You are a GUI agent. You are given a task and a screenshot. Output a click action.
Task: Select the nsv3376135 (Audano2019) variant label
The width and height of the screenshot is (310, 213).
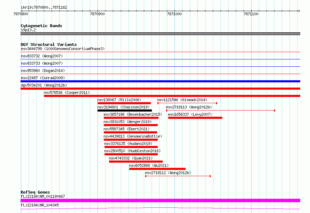[x=128, y=144]
